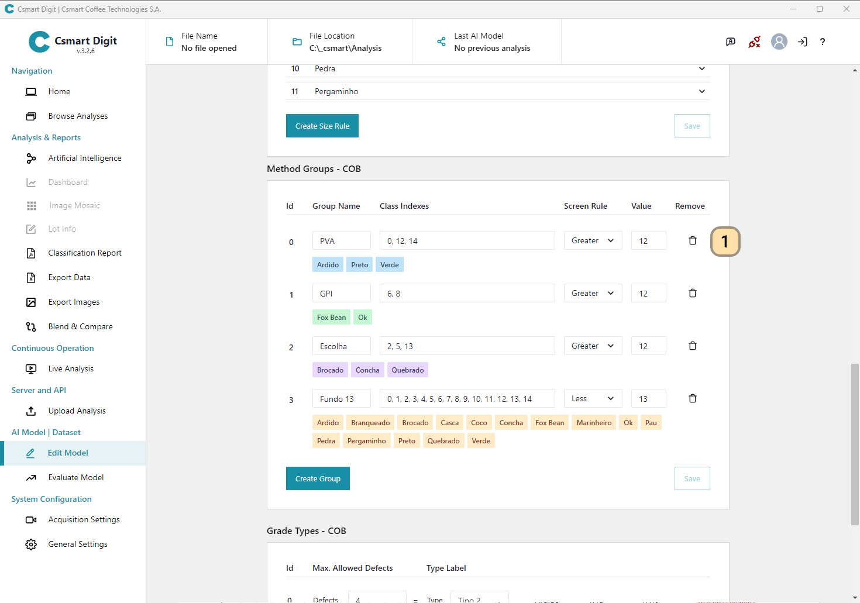Delete the PVA group with trash icon
The height and width of the screenshot is (603, 860).
coord(692,240)
